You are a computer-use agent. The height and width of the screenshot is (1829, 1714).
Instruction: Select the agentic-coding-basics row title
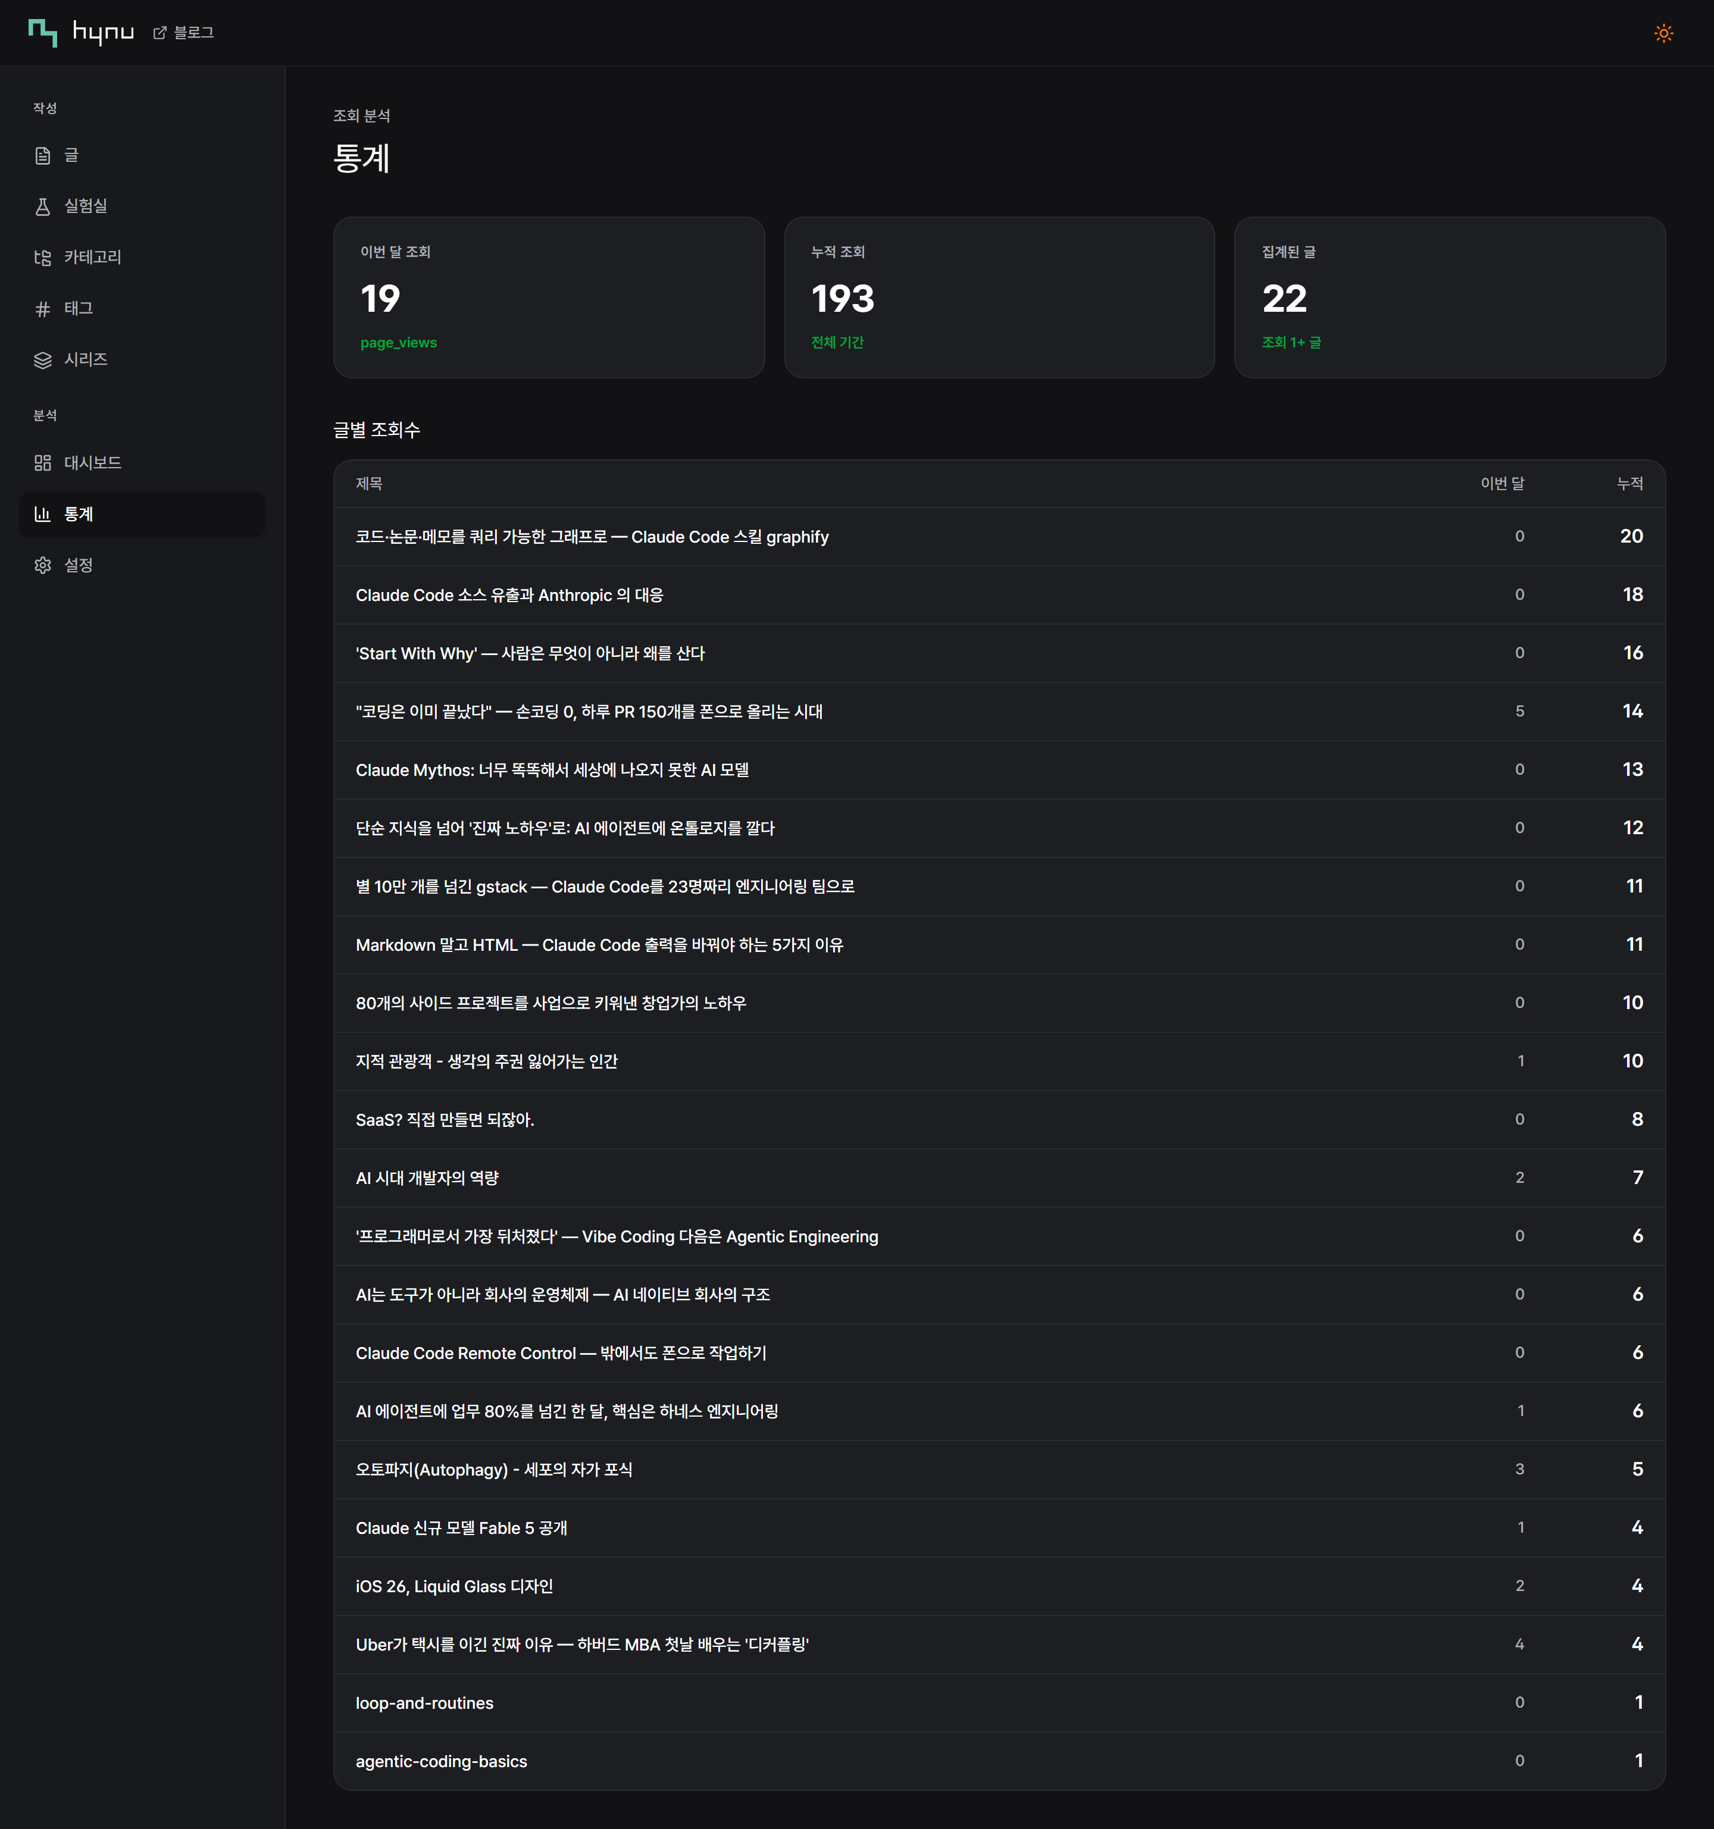click(442, 1761)
